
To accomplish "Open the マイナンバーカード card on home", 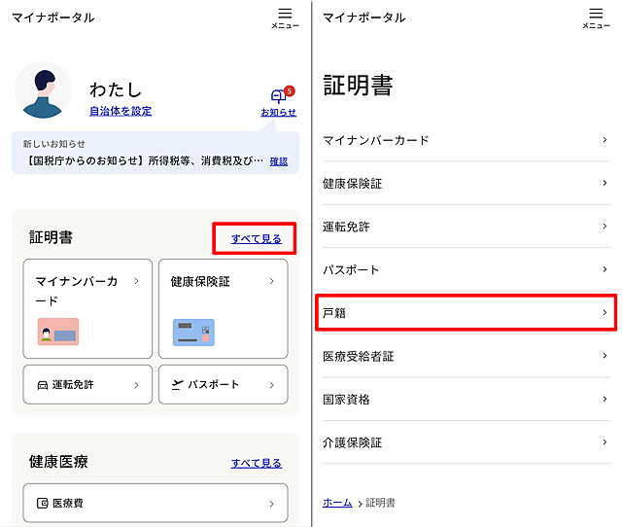I will [87, 308].
